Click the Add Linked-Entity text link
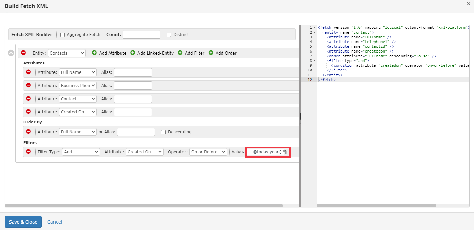This screenshot has width=474, height=230. pos(155,53)
